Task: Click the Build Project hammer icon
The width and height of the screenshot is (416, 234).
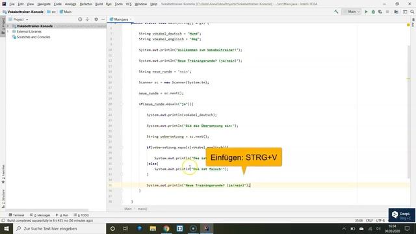Action: tap(336, 12)
